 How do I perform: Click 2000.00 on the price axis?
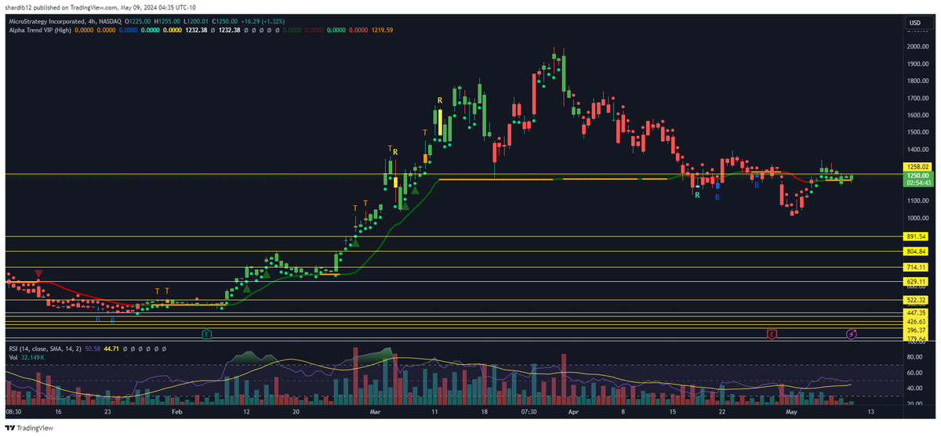click(917, 47)
